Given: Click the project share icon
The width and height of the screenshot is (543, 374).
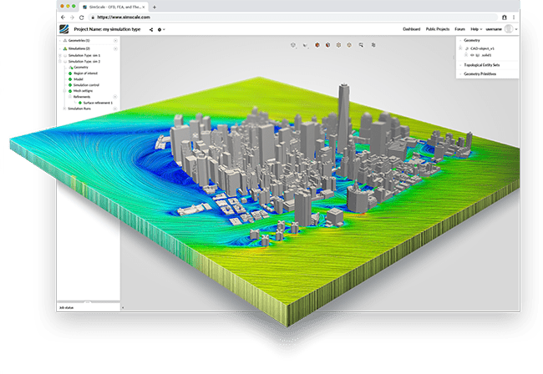Looking at the screenshot, I should click(151, 29).
